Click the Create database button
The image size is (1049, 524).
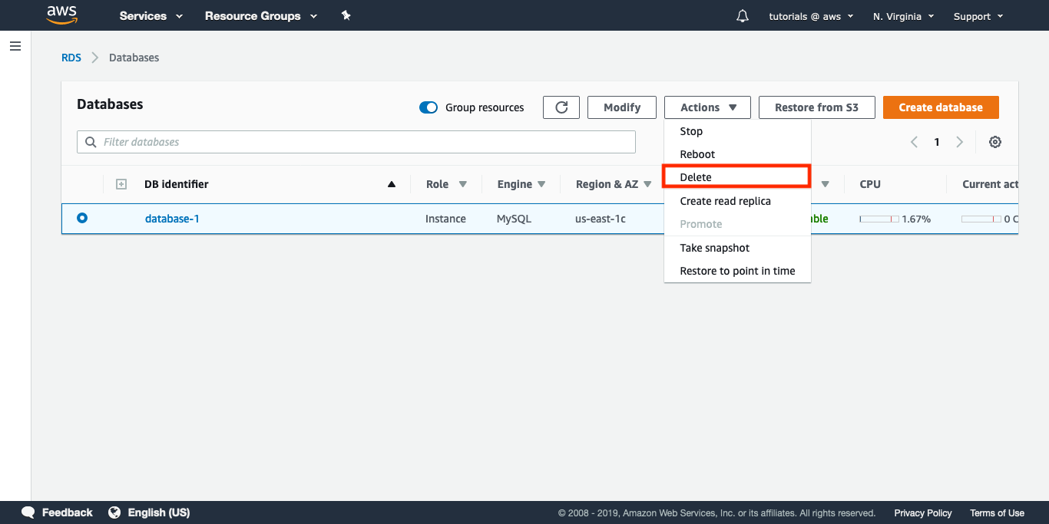(941, 107)
